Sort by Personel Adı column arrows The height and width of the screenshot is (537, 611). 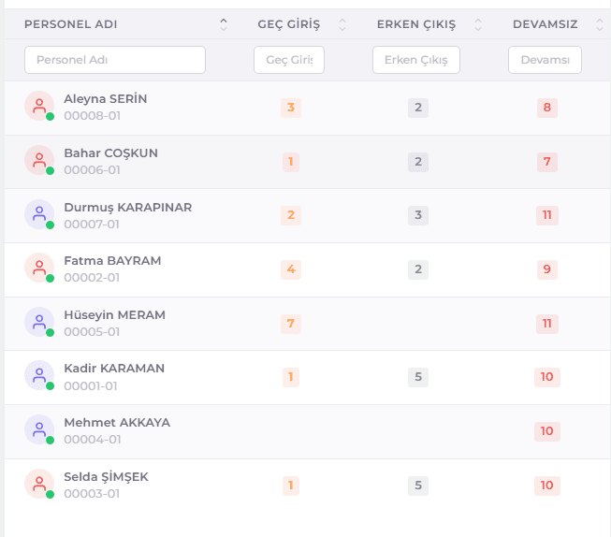click(224, 24)
